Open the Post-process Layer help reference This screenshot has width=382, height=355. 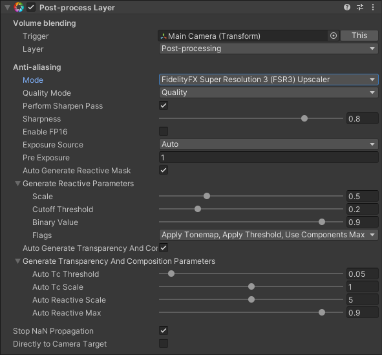(347, 7)
